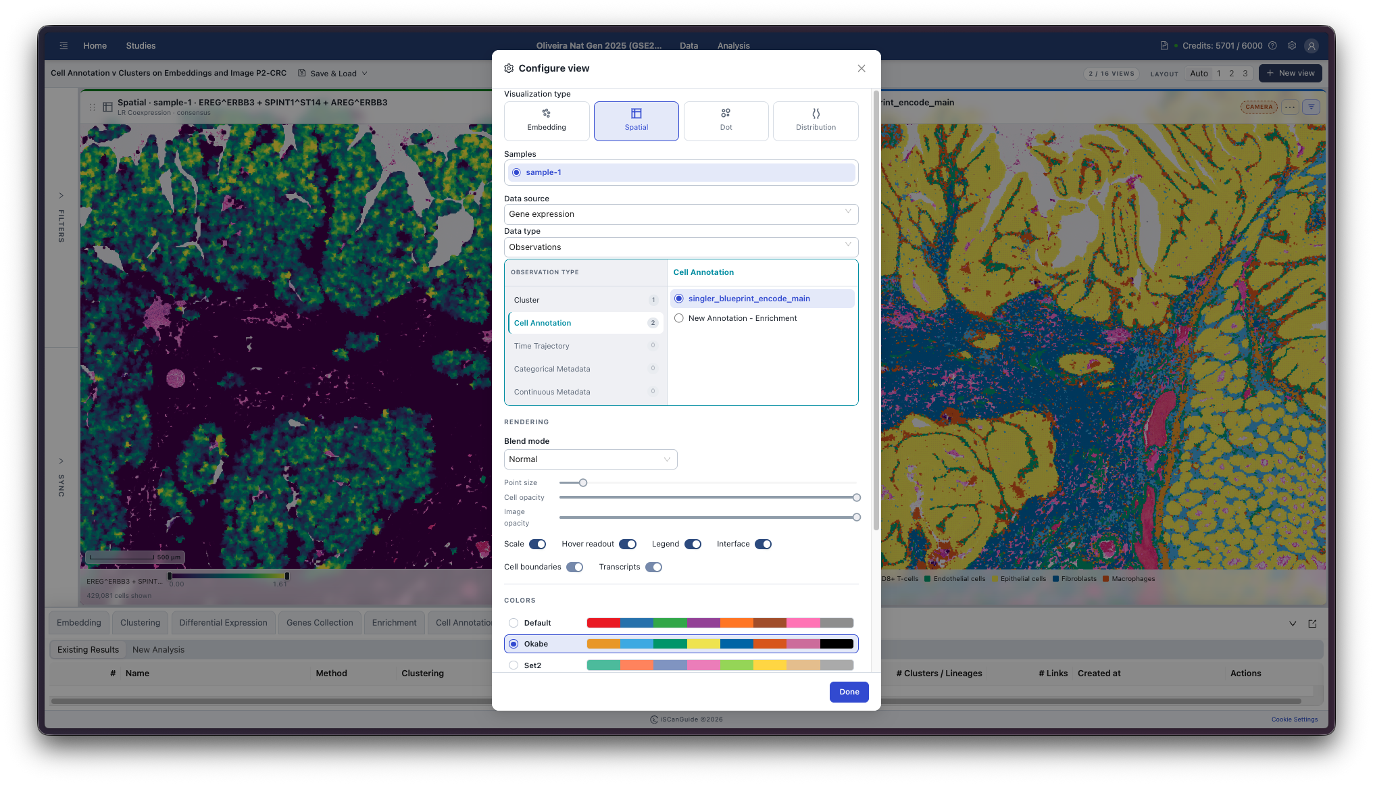Open the Enrichment tab
The height and width of the screenshot is (785, 1373).
pyautogui.click(x=394, y=623)
